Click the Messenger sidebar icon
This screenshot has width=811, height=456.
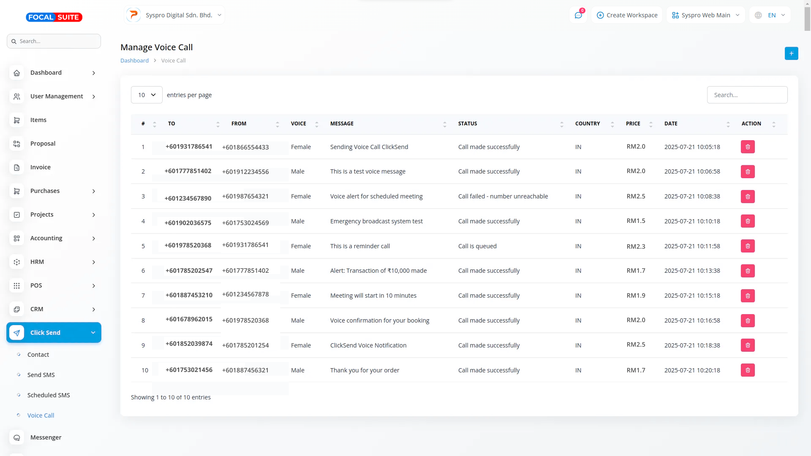coord(17,437)
